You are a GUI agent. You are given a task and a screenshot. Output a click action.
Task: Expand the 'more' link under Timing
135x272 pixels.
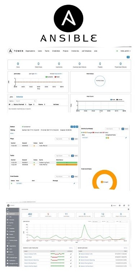12,133
